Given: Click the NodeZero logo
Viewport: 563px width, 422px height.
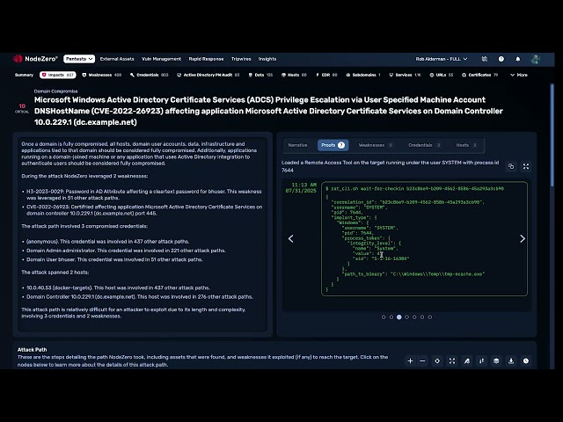Looking at the screenshot, I should pos(35,59).
